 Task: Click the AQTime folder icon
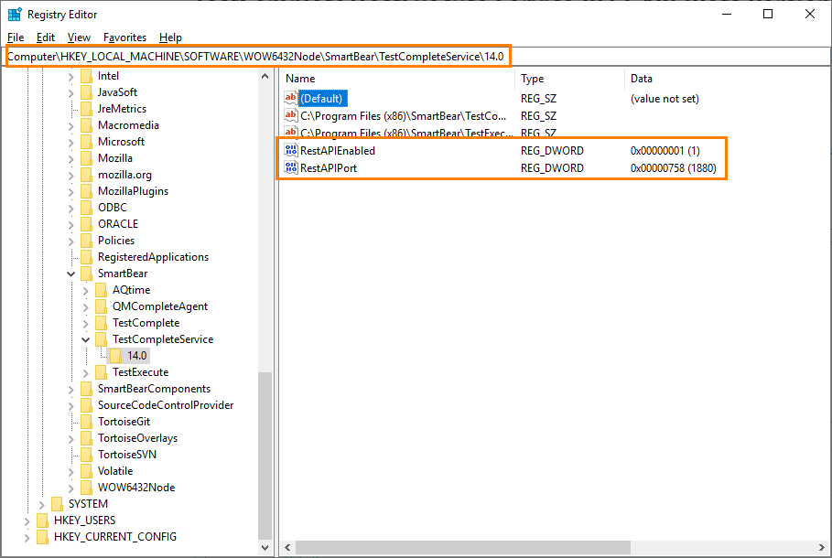[101, 289]
